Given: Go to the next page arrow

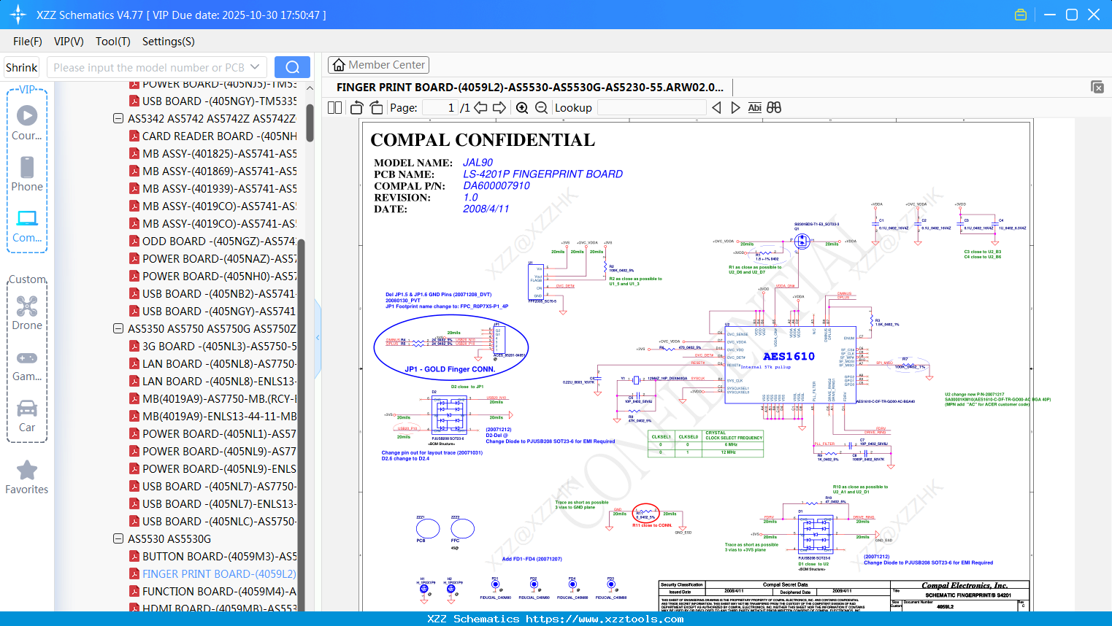Looking at the screenshot, I should click(x=499, y=107).
